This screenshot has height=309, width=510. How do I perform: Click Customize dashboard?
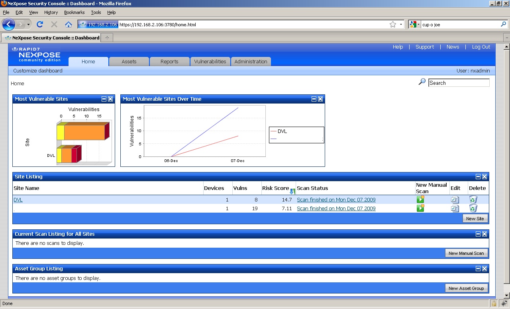(x=38, y=70)
